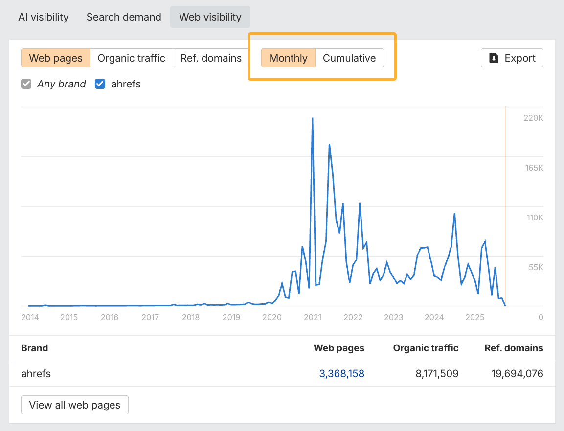Click the View all web pages button
This screenshot has width=564, height=431.
[74, 405]
